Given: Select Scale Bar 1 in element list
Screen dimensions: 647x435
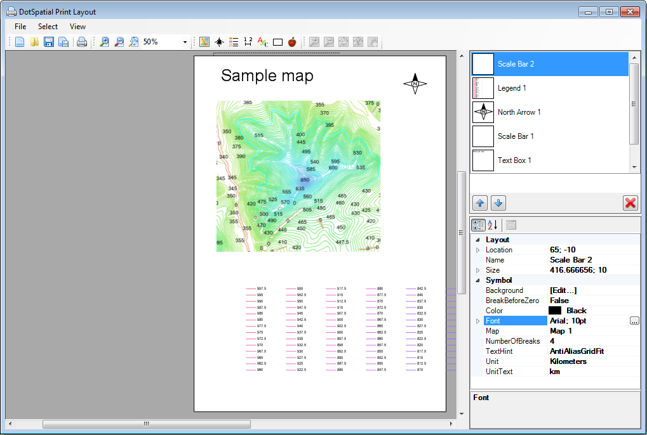Looking at the screenshot, I should point(550,136).
